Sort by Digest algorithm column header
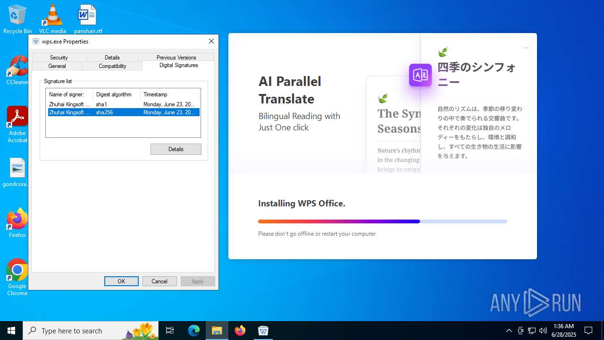This screenshot has width=604, height=340. [117, 94]
